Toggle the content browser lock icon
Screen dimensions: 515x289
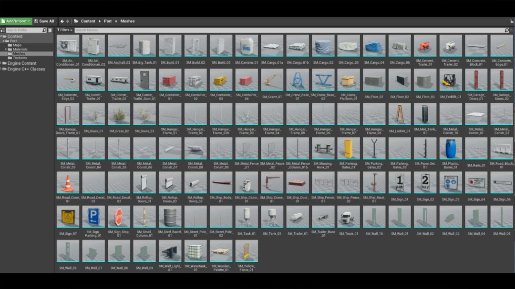[x=511, y=21]
